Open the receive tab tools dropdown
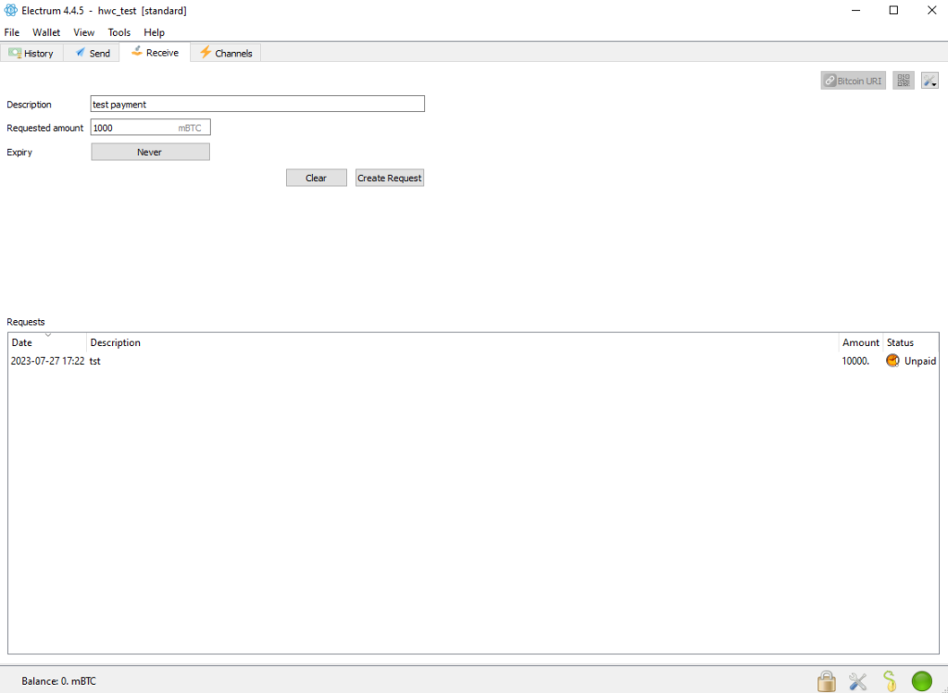The image size is (948, 693). 929,80
